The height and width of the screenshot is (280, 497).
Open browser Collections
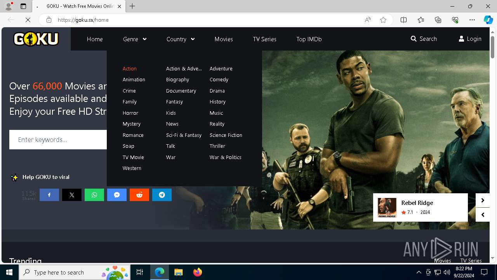click(438, 20)
